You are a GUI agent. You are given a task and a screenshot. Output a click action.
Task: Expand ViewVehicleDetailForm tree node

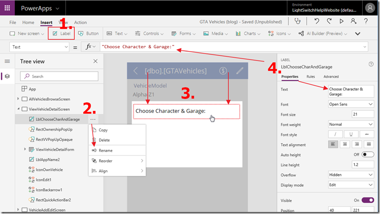tap(25, 149)
